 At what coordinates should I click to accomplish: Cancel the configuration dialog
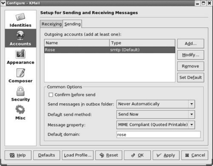coord(195,155)
